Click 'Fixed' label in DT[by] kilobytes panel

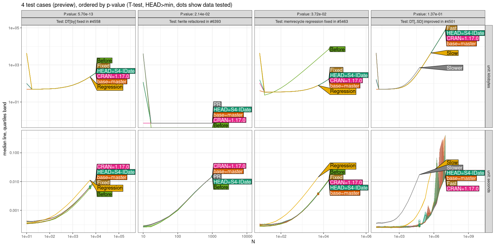103,66
